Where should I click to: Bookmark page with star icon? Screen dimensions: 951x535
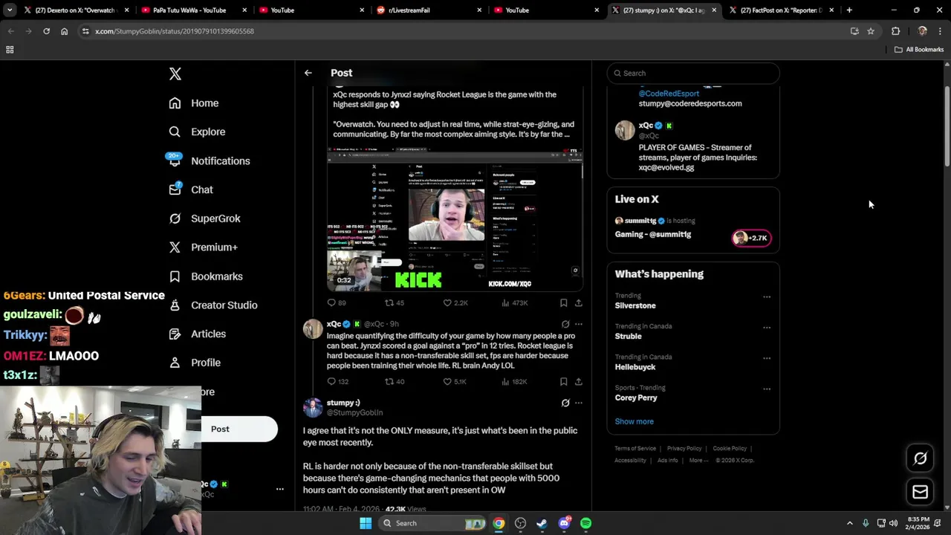coord(871,31)
